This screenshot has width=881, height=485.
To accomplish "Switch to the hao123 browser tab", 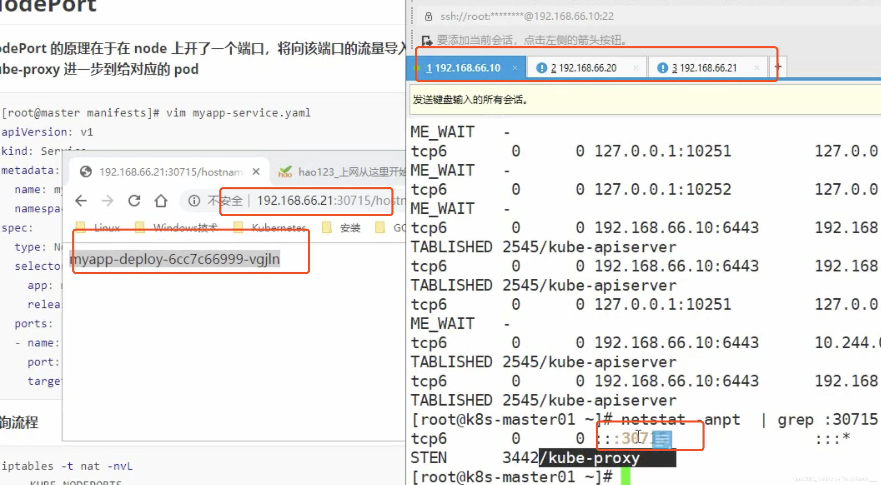I will pyautogui.click(x=342, y=171).
